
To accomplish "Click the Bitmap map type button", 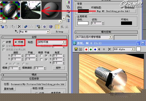I will [59, 32].
